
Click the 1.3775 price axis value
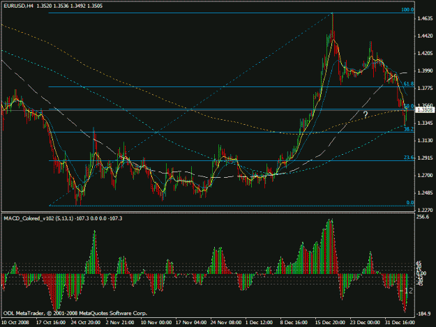[425, 88]
